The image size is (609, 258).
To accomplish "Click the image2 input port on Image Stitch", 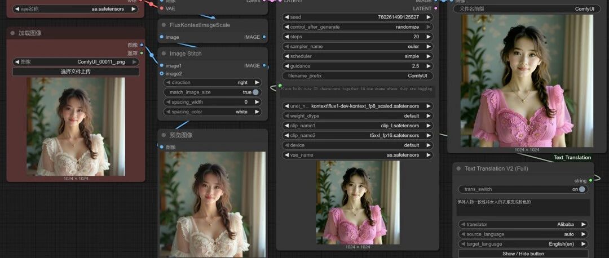I will click(x=162, y=73).
